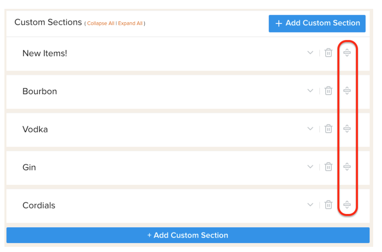Click the Vodka section reorder handle

pos(347,129)
